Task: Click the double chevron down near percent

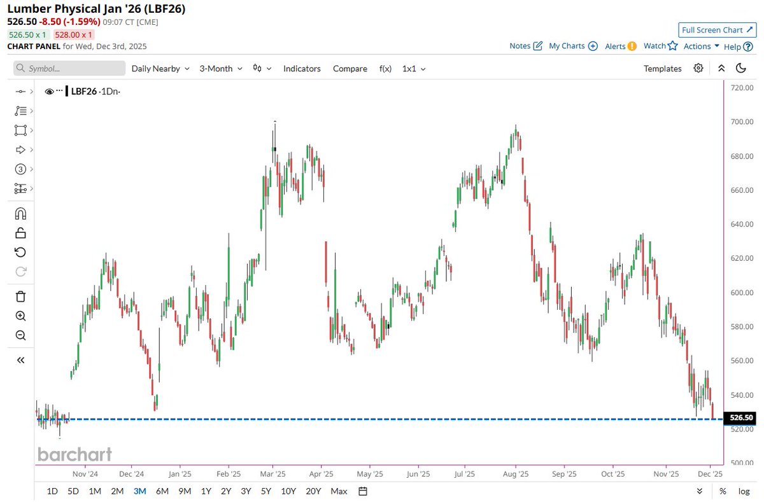Action: coord(700,491)
